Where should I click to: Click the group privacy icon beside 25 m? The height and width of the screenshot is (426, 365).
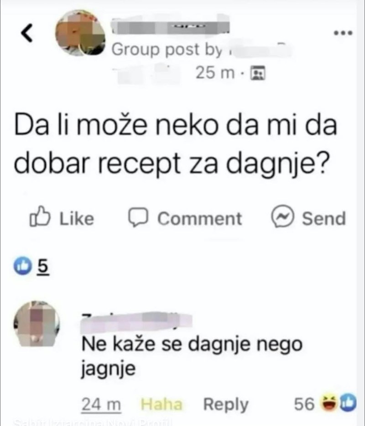[258, 73]
